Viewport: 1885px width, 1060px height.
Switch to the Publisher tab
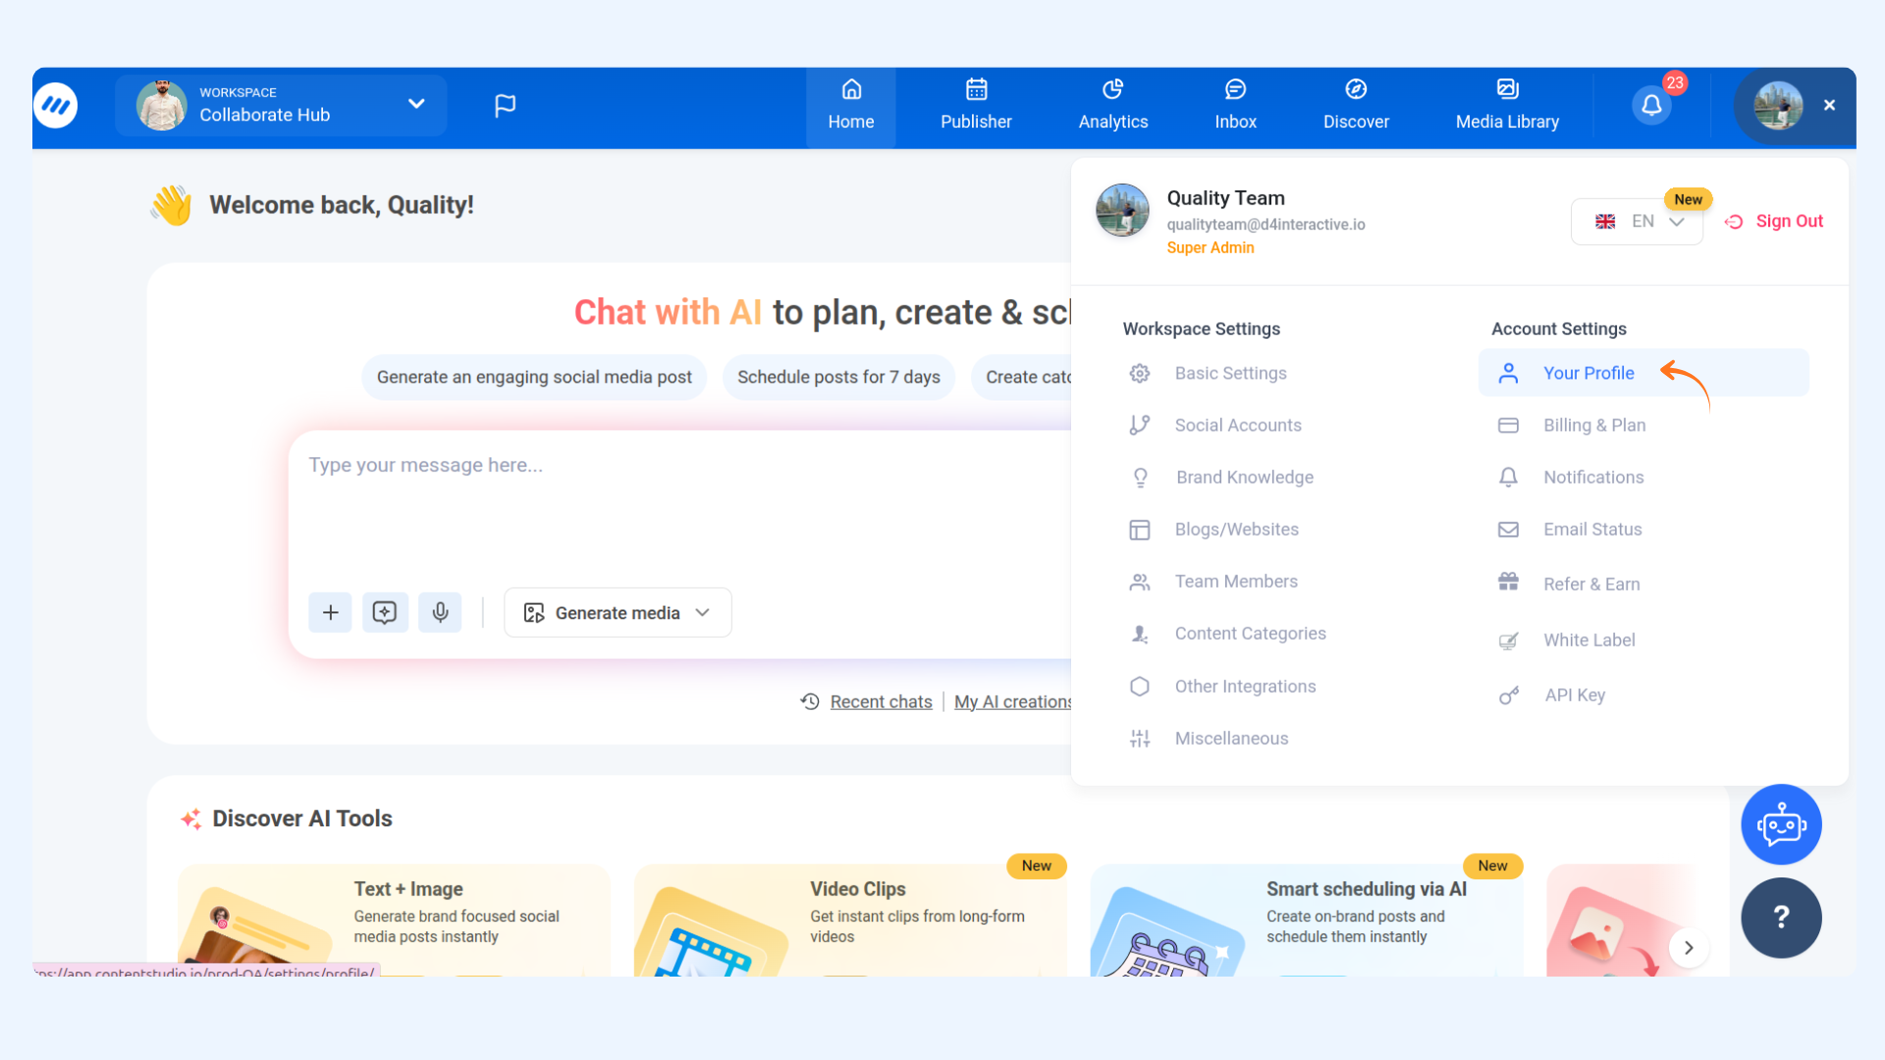pos(975,105)
